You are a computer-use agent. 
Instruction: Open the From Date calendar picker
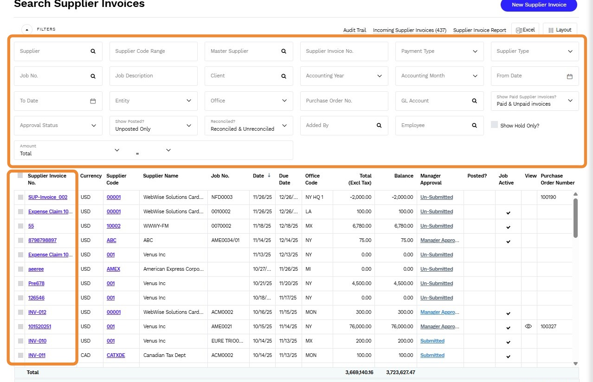[x=569, y=76]
